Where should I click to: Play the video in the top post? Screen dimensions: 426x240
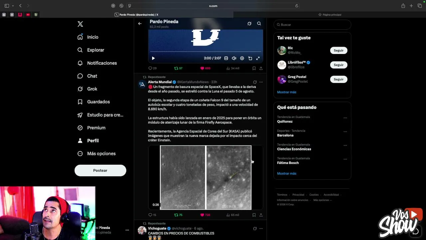tap(153, 58)
